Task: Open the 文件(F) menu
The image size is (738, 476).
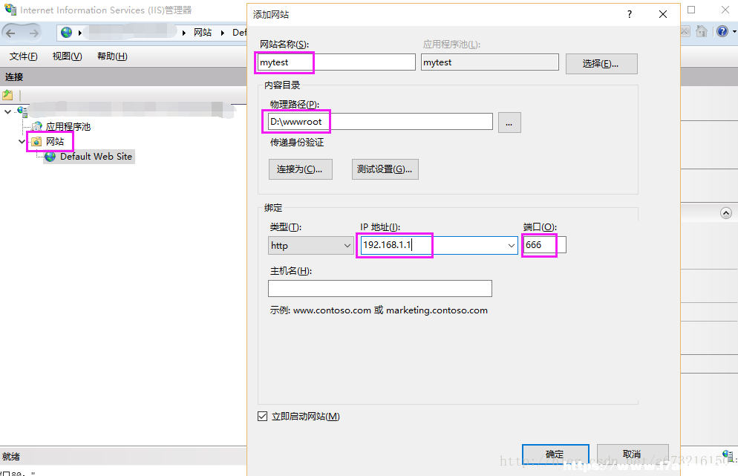Action: (x=24, y=56)
